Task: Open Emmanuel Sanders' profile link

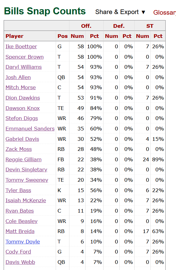Action: click(x=30, y=129)
